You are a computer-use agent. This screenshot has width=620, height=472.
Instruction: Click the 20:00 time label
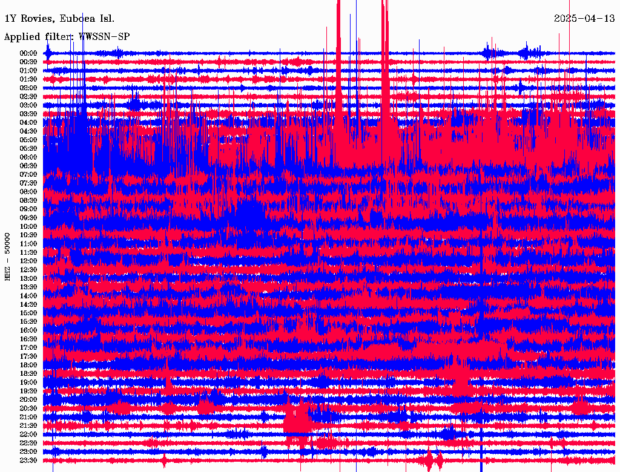coord(28,399)
